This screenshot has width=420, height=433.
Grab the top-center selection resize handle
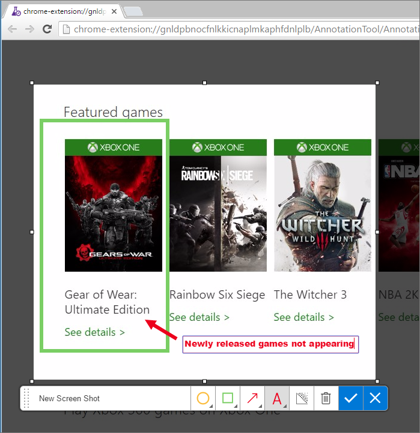click(204, 83)
